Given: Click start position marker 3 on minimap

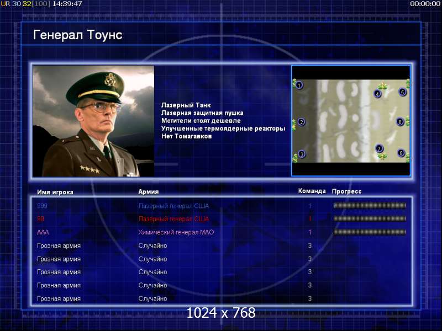Looking at the screenshot, I should tap(302, 154).
